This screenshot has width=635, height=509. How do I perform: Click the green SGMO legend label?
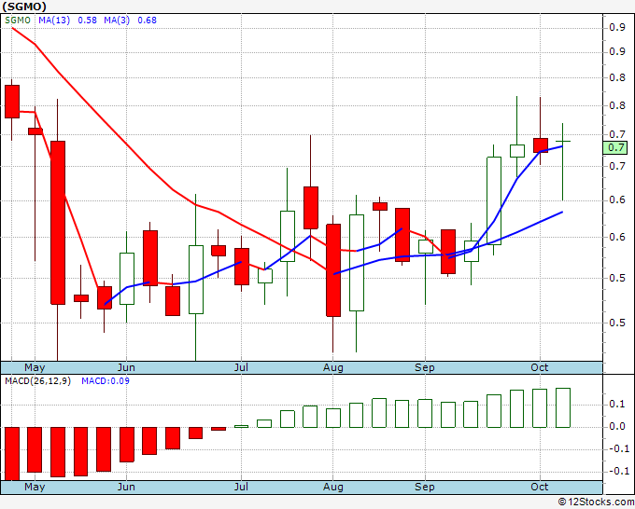click(18, 21)
